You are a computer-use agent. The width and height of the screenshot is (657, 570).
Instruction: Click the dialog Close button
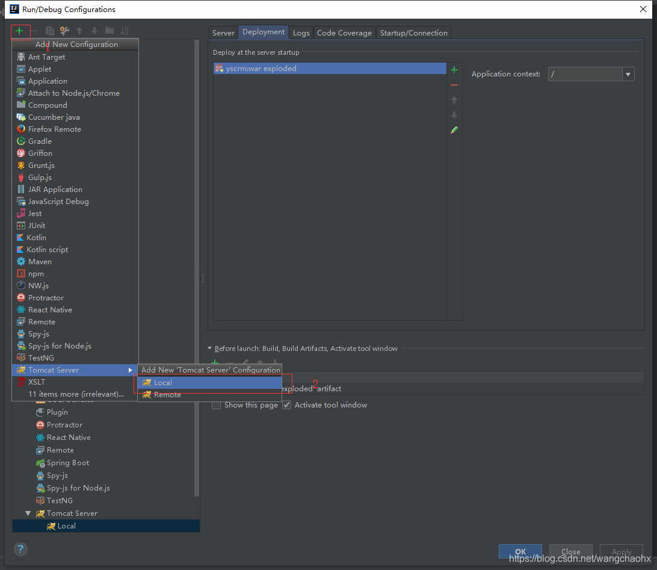[x=571, y=551]
